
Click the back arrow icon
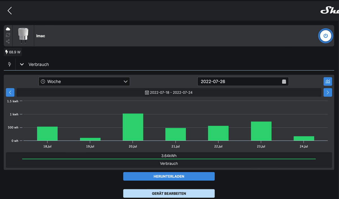10,11
